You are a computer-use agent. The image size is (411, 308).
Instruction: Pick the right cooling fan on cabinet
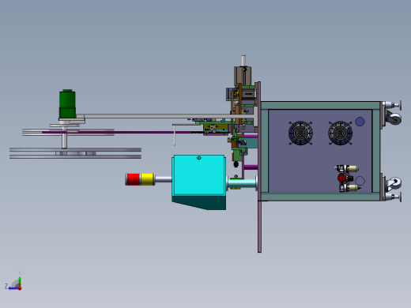tap(340, 133)
